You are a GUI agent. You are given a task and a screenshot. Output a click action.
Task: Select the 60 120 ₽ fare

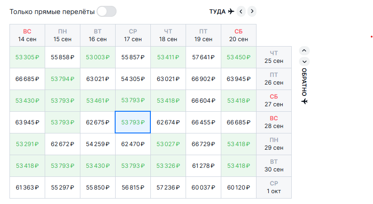[238, 187]
